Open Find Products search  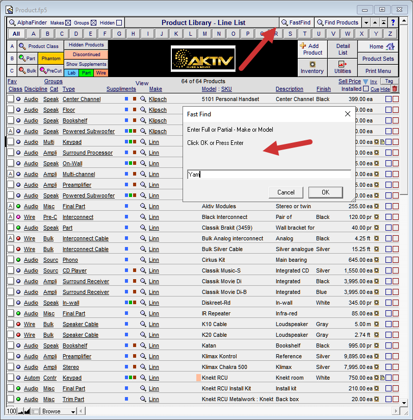tap(338, 23)
